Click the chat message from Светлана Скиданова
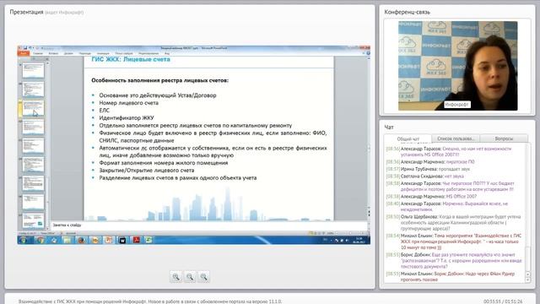Screen dimensions: 540x304 tap(424, 176)
